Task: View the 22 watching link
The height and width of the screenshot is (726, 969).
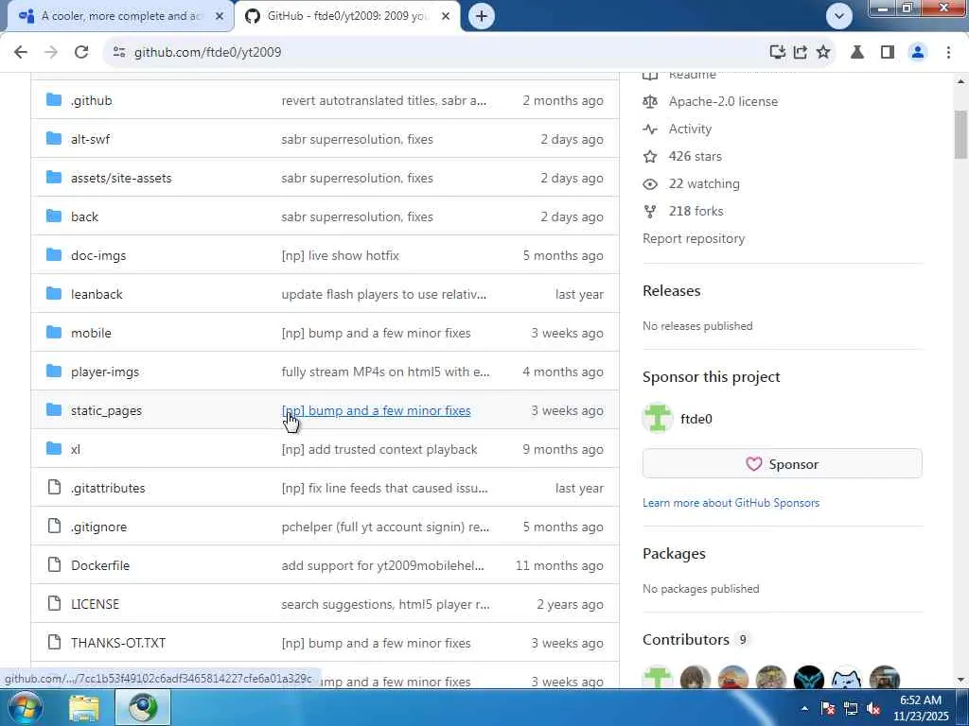Action: (x=704, y=184)
